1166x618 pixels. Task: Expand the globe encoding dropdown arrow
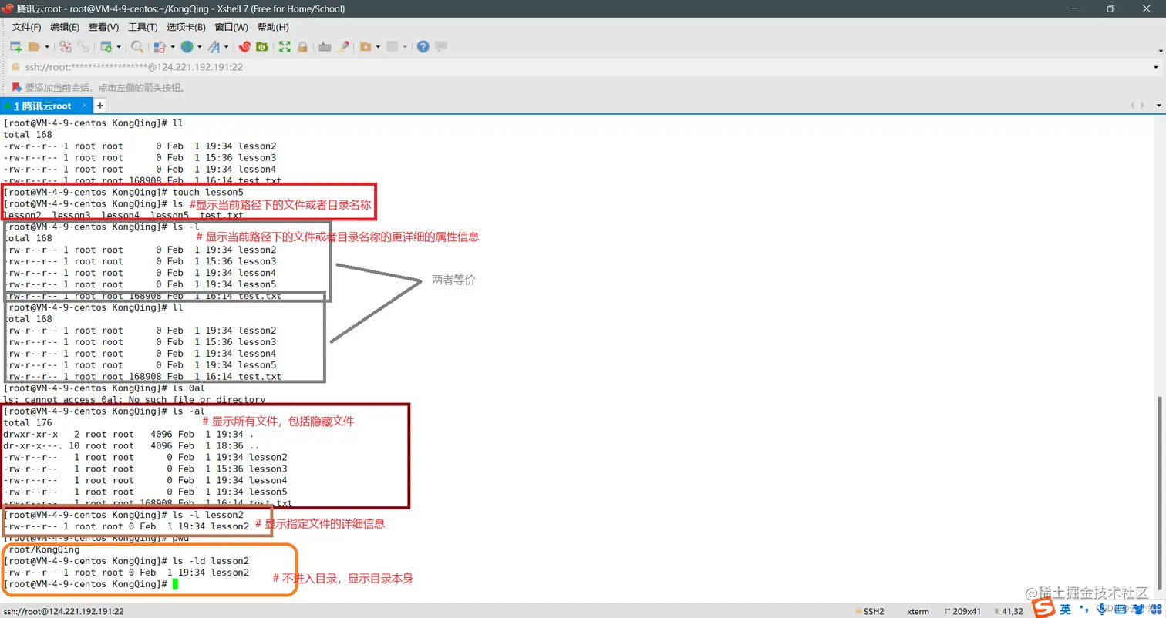point(199,47)
